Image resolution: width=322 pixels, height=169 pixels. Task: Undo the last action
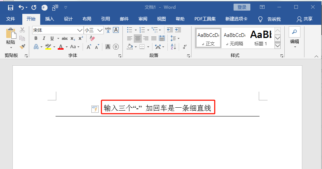pos(21,8)
